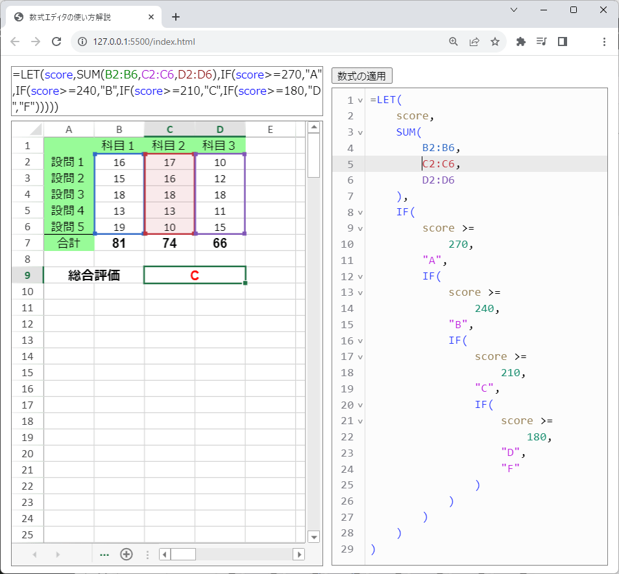Screen dimensions: 619x574
Task: Collapse the SUM block at line 3
Action: (360, 132)
